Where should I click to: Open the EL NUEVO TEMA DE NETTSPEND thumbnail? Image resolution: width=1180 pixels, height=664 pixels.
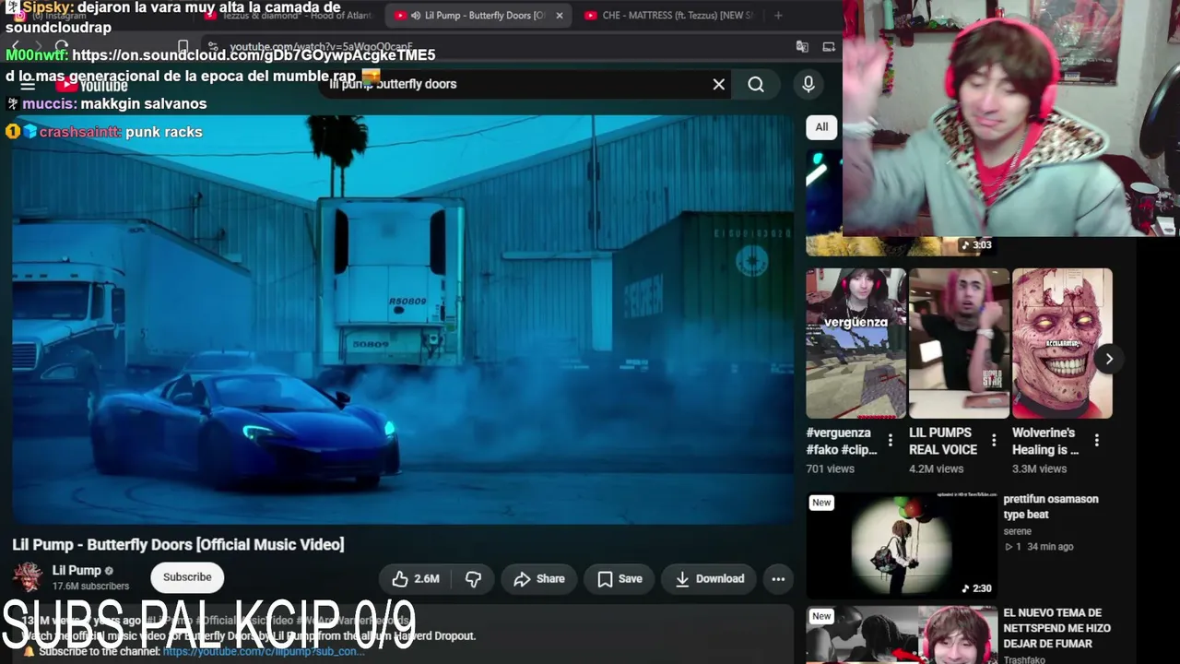pyautogui.click(x=902, y=634)
